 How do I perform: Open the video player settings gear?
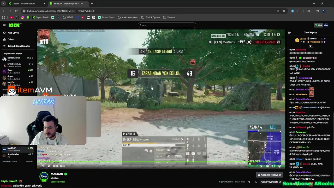(x=279, y=166)
